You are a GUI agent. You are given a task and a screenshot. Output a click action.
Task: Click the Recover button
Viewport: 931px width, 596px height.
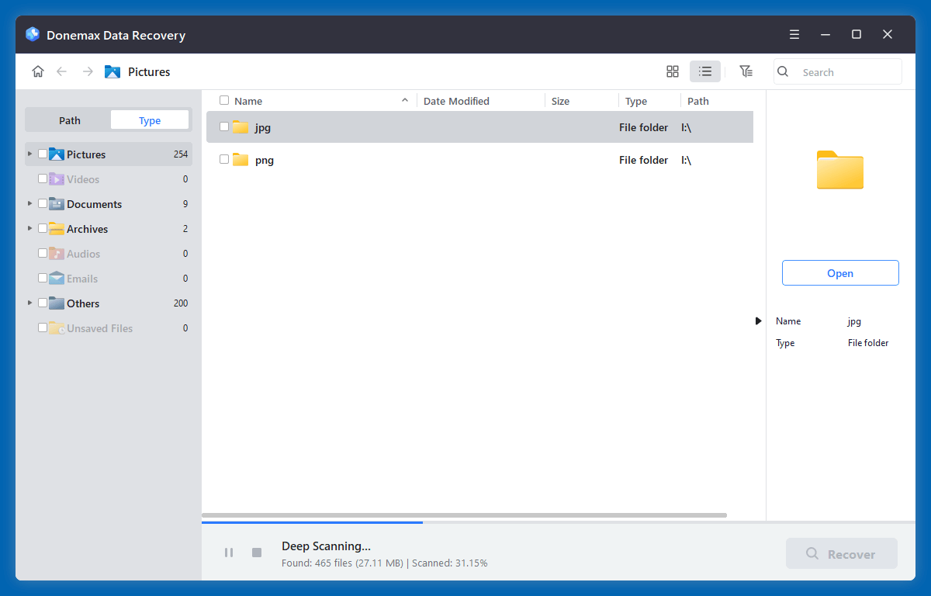point(841,553)
